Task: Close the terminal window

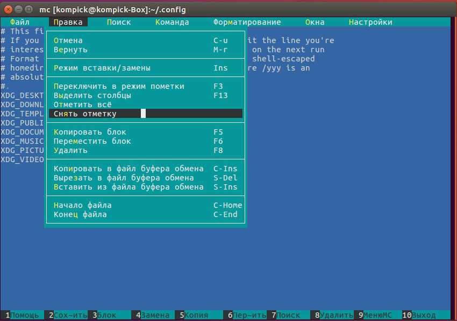Action: (9, 9)
